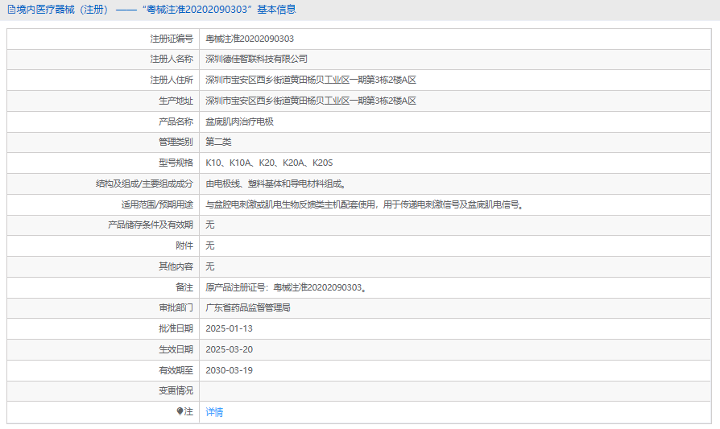
Task: Click intended use text starting 与盆腔电刺激
Action: point(365,204)
